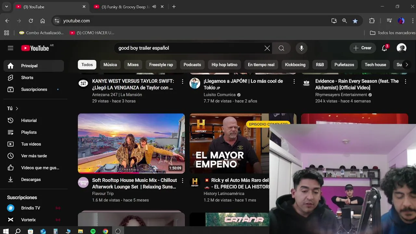The image size is (416, 234).
Task: Open the Chrome profile avatar
Action: point(401,21)
